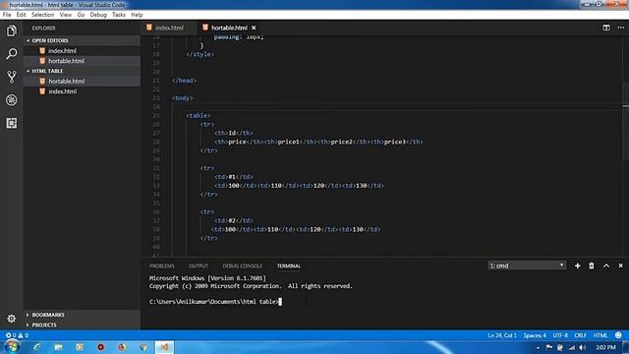Open Chrome from the taskbar
Image resolution: width=629 pixels, height=354 pixels.
point(143,347)
